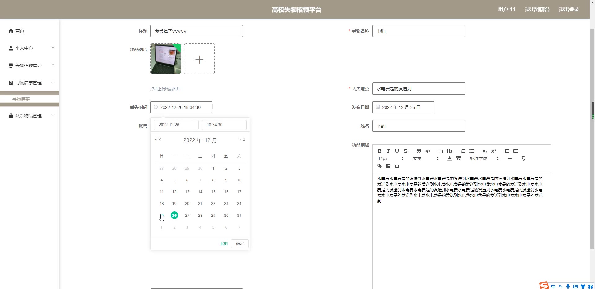Viewport: 595px width, 289px height.
Task: Apply italic formatting in description editor
Action: click(x=388, y=151)
